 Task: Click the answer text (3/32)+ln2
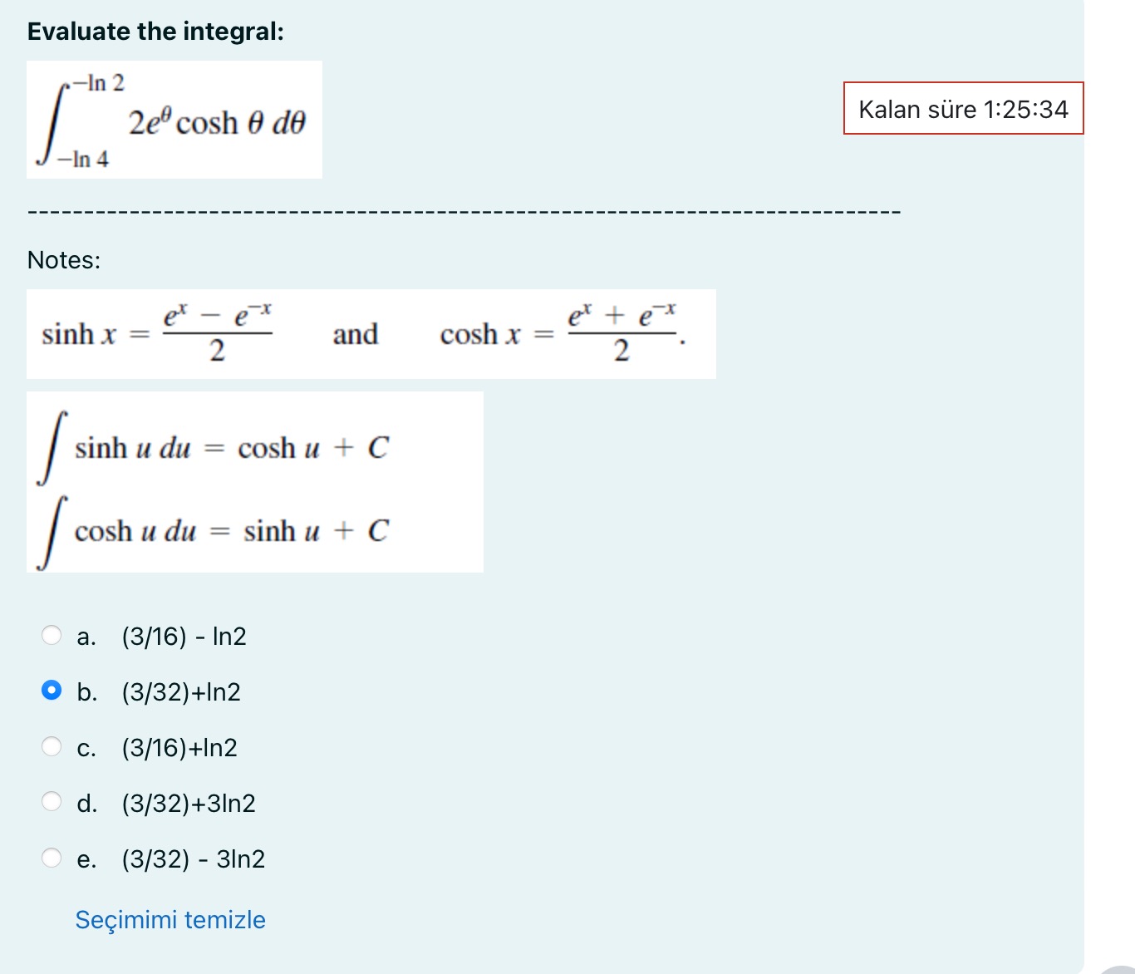[181, 691]
